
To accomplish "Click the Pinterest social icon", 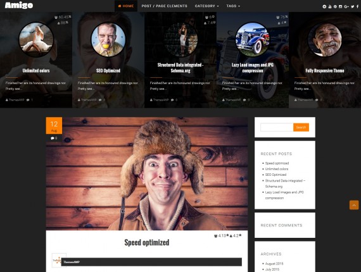I will tap(335, 7).
